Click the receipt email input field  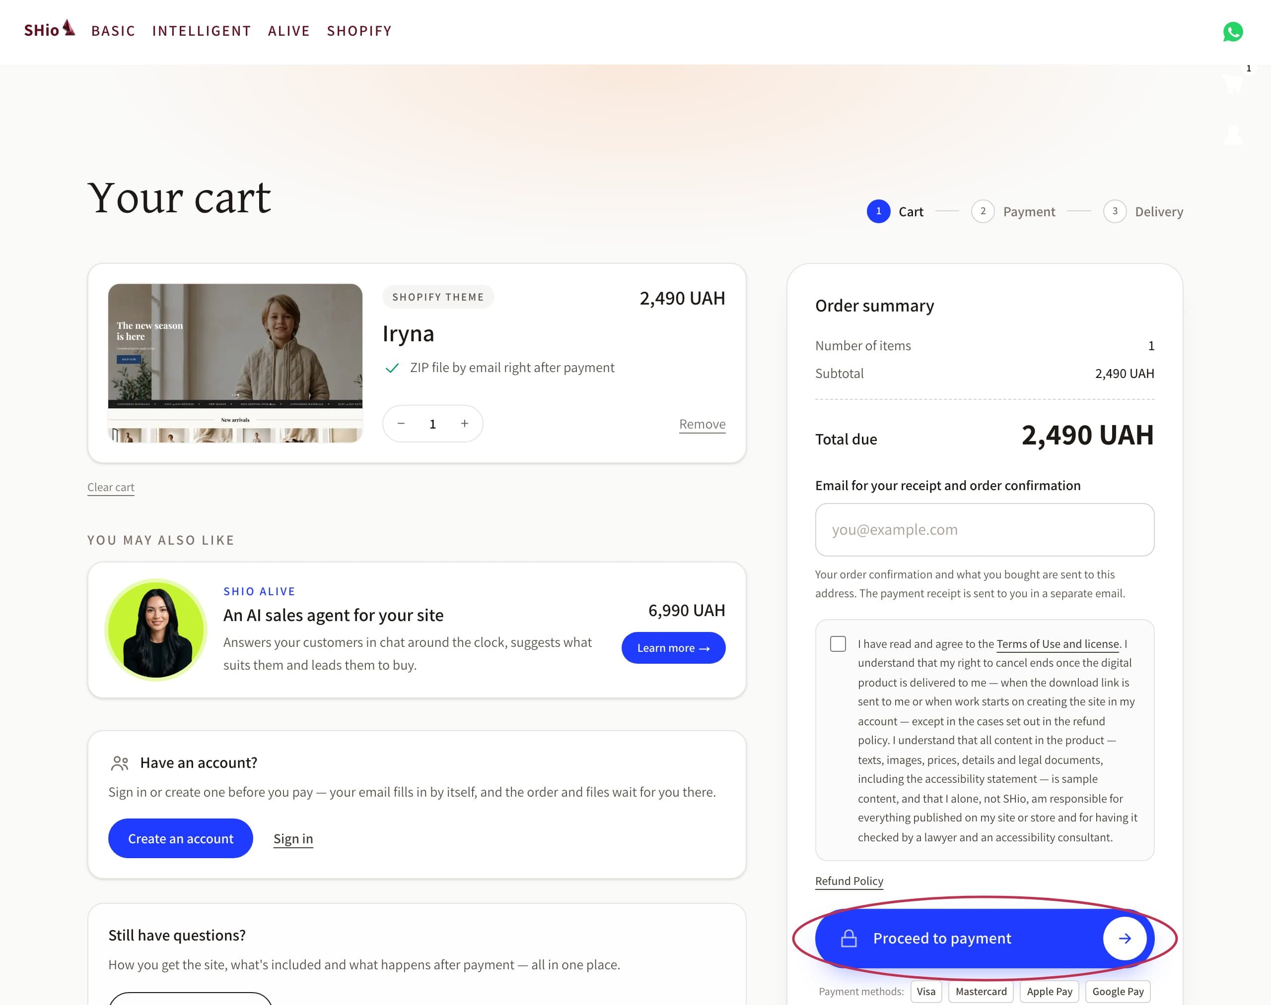click(984, 530)
